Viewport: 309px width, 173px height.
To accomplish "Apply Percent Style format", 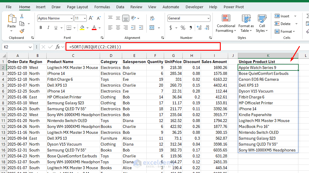I will [183, 27].
